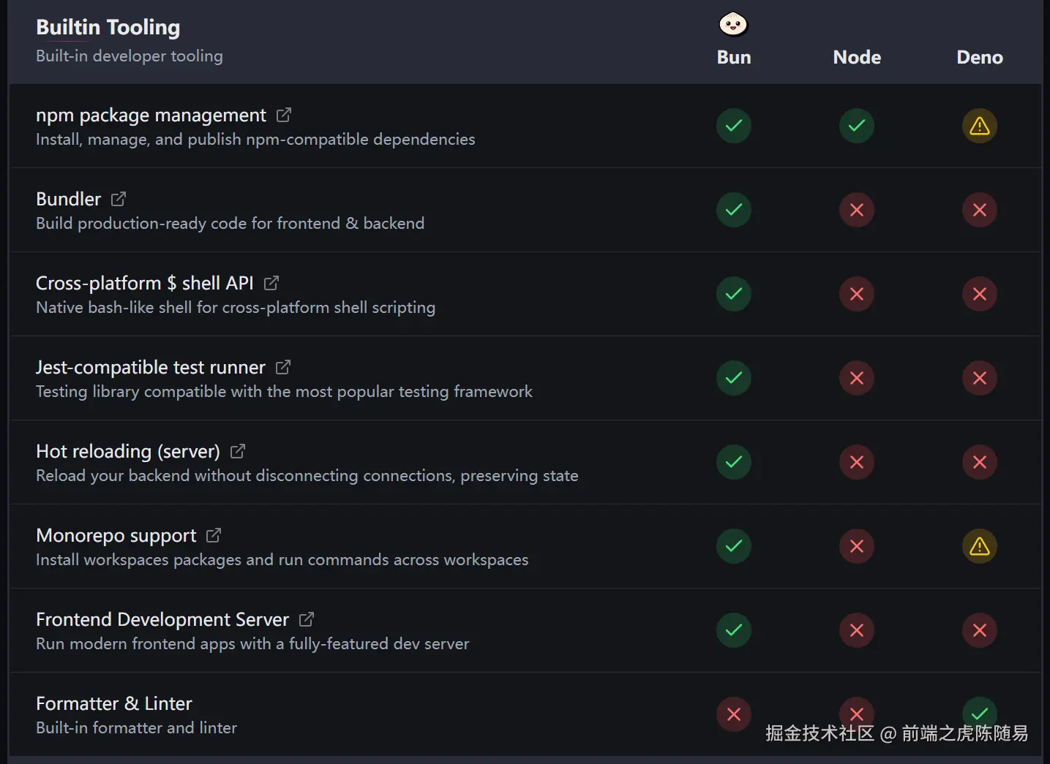The height and width of the screenshot is (764, 1050).
Task: Click Deno's red cross for Frontend Development Server
Action: tap(980, 630)
